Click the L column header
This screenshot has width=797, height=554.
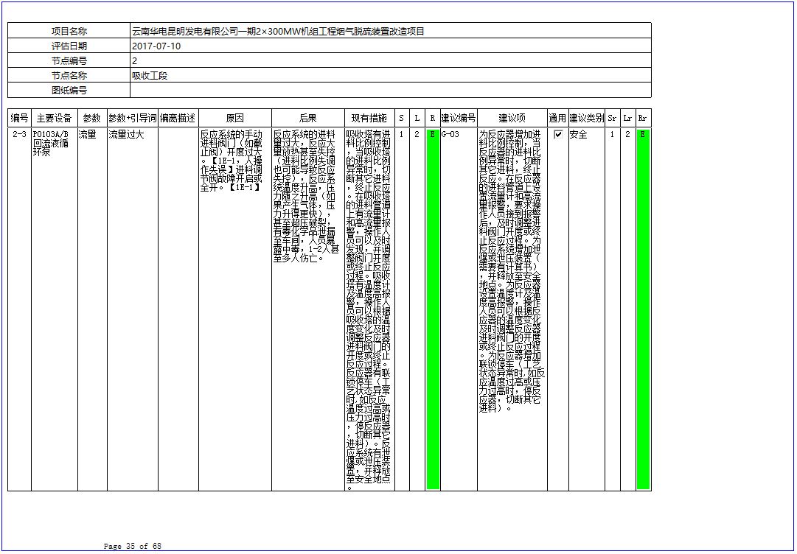(417, 118)
